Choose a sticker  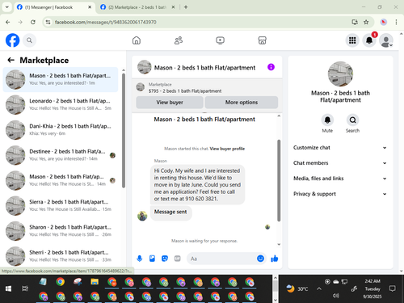tap(165, 259)
